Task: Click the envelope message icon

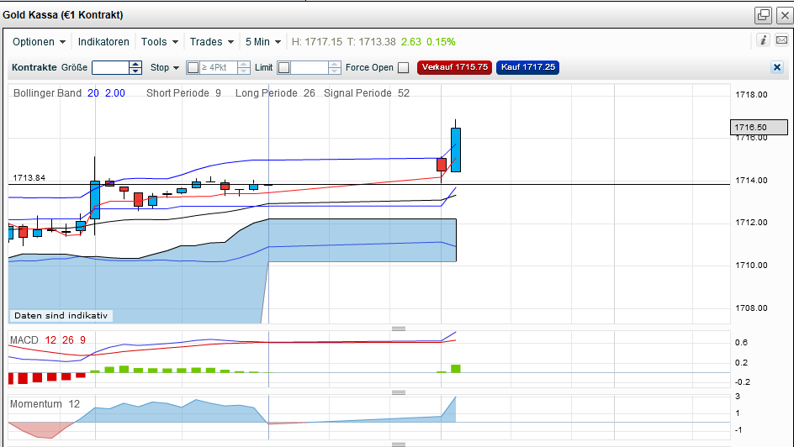Action: tap(782, 39)
